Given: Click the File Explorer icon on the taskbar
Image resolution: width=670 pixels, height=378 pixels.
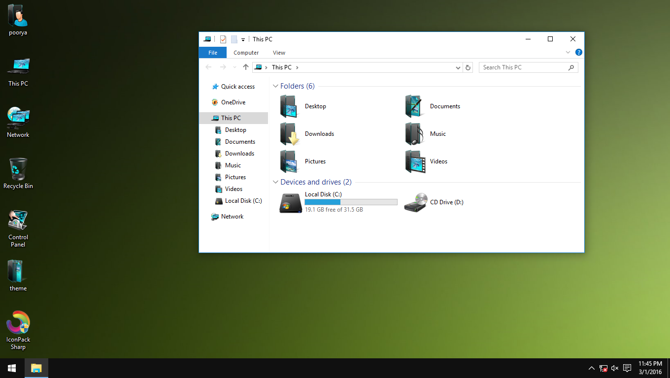Looking at the screenshot, I should 36,368.
